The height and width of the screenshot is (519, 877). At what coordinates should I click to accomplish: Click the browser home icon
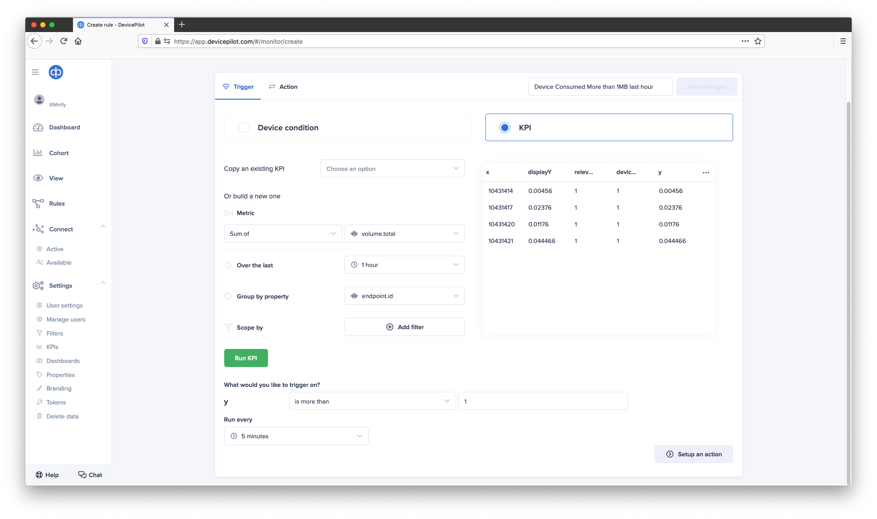[78, 41]
